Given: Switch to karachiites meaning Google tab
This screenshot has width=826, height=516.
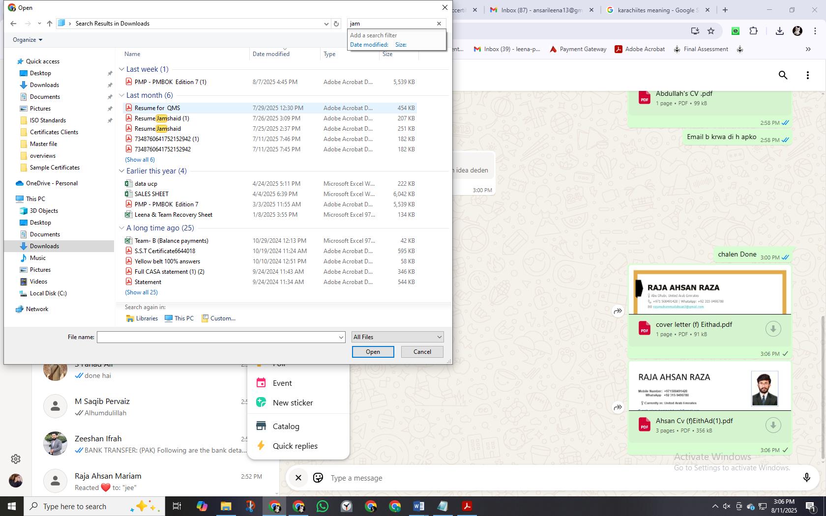Looking at the screenshot, I should (x=658, y=10).
